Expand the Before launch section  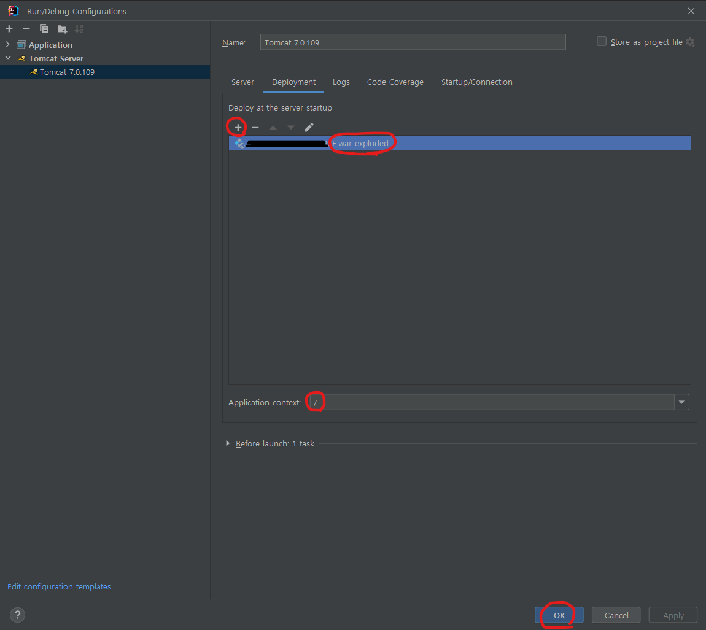tap(228, 443)
